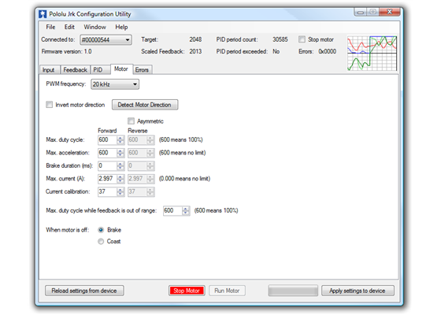441x315 pixels.
Task: Toggle the Stop motor checkbox
Action: pyautogui.click(x=302, y=39)
